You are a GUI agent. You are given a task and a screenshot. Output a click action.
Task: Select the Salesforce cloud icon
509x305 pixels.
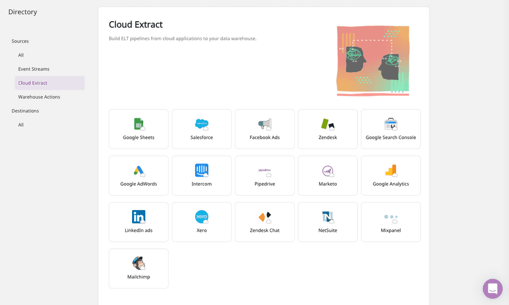tap(201, 124)
